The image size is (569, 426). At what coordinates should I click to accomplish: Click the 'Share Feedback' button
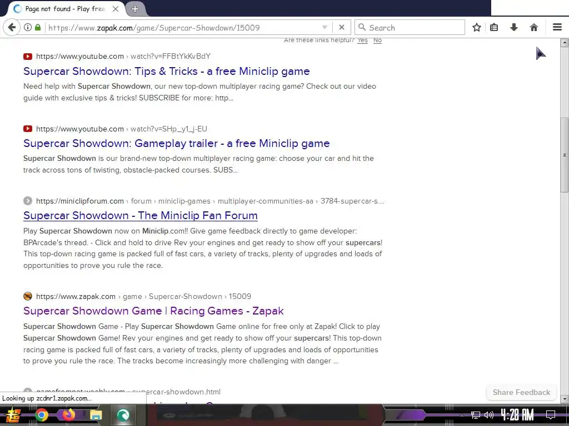521,392
